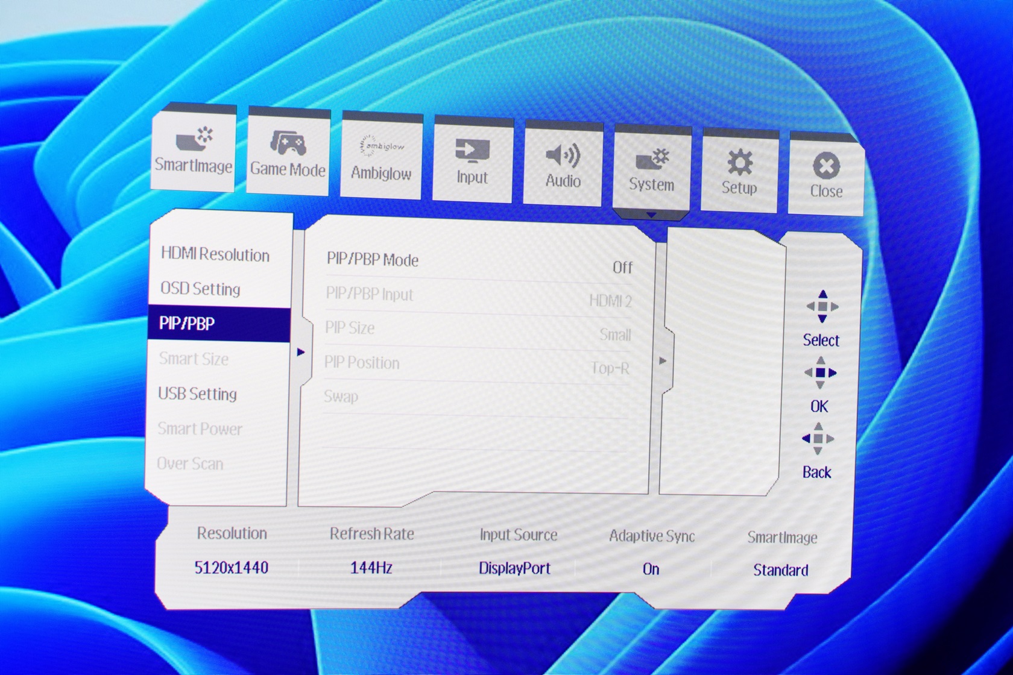Select the Smart Power entry
Viewport: 1013px width, 675px height.
[x=200, y=429]
